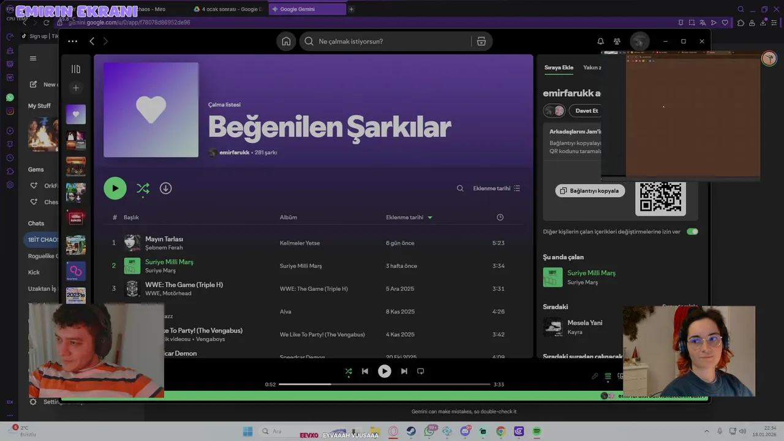Copy link with Bağlantıyı kopyala
784x441 pixels.
(590, 190)
